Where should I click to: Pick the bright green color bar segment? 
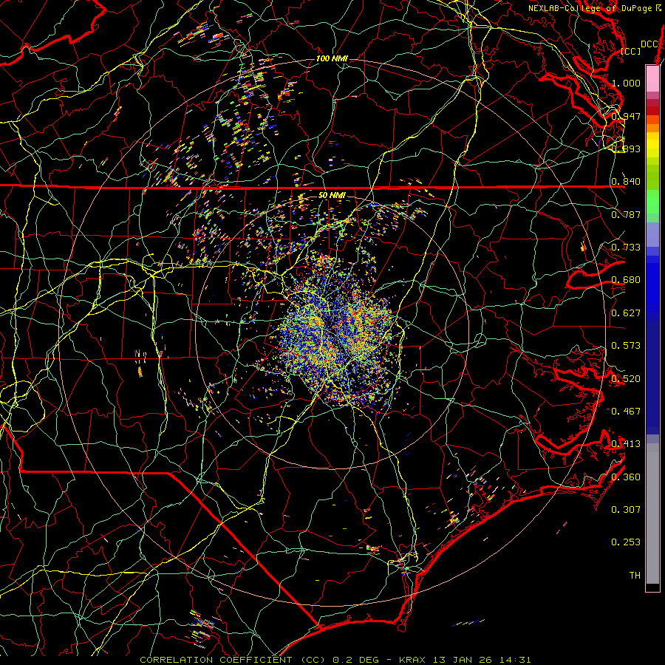[652, 202]
